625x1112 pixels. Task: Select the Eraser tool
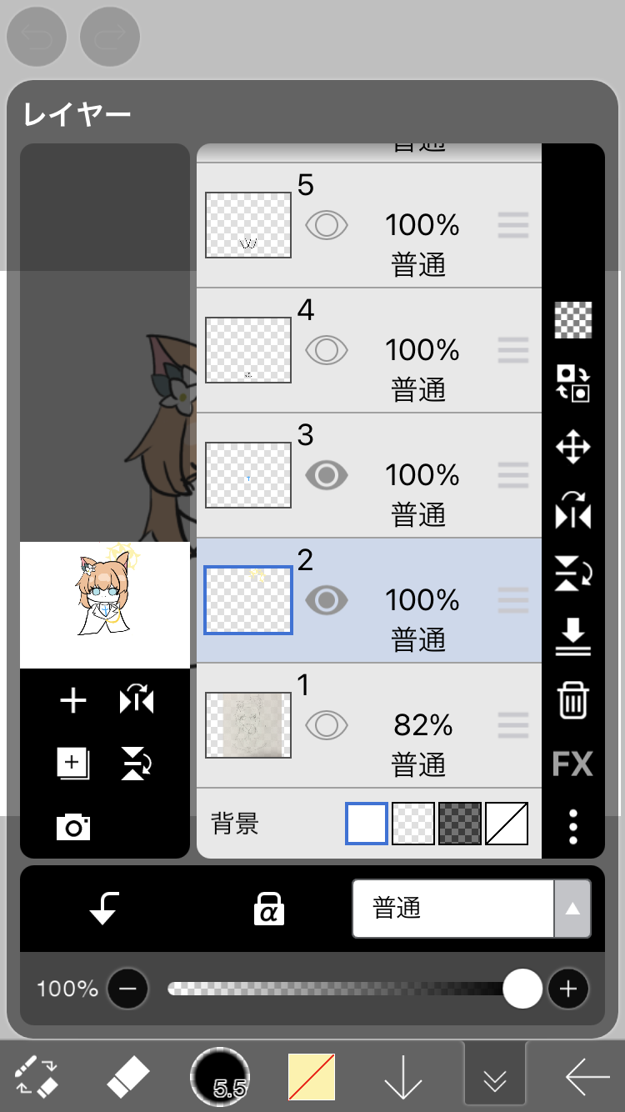point(127,1079)
